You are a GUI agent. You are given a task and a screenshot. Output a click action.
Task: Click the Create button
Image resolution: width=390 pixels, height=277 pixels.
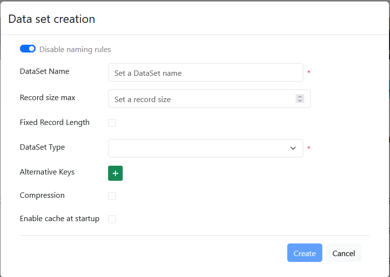(x=305, y=253)
